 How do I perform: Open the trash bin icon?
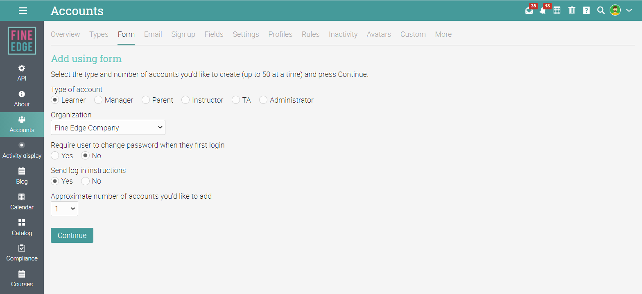point(572,11)
